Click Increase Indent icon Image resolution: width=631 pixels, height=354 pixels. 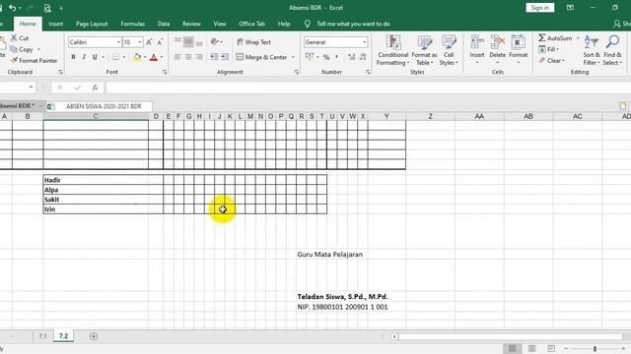coord(225,57)
